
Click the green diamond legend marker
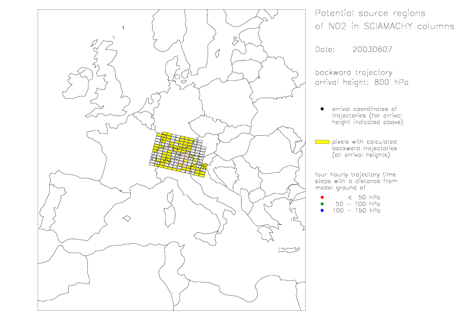tap(322, 204)
